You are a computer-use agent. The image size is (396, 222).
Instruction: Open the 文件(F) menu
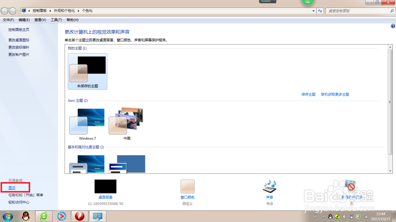8,20
